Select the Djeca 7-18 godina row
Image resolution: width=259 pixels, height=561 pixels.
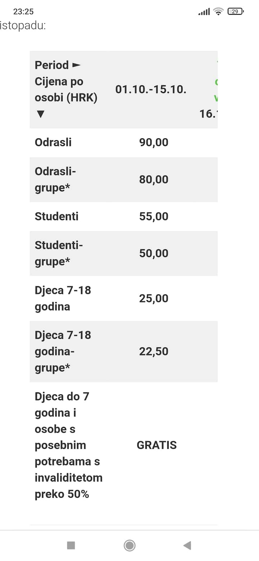coord(63,298)
